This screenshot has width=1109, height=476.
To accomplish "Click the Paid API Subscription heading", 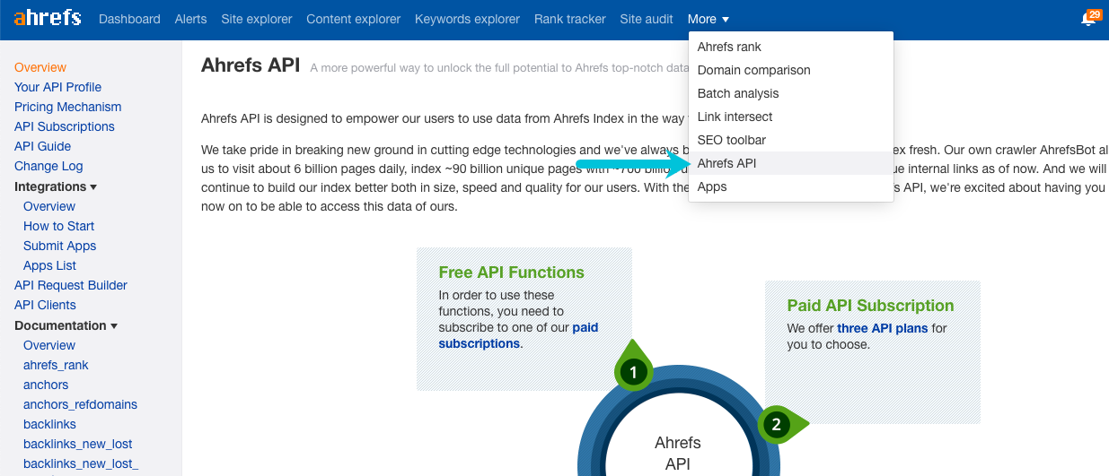I will (x=870, y=306).
